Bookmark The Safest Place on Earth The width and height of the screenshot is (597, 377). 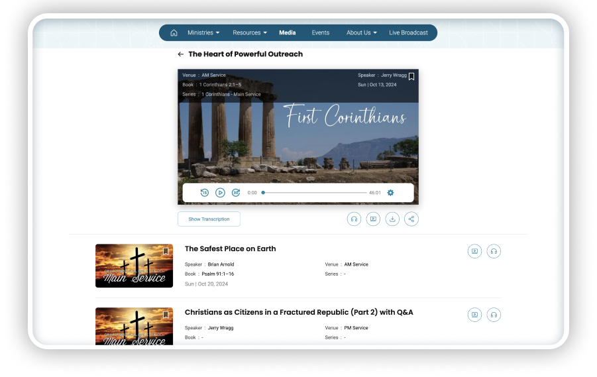[x=166, y=251]
